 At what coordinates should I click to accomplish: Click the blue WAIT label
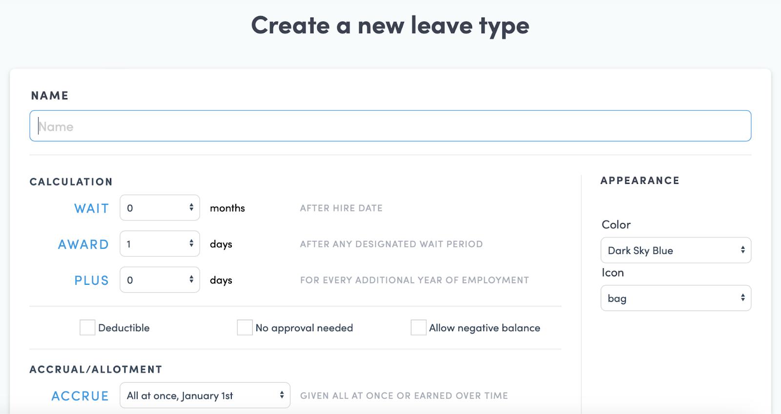[x=91, y=209]
